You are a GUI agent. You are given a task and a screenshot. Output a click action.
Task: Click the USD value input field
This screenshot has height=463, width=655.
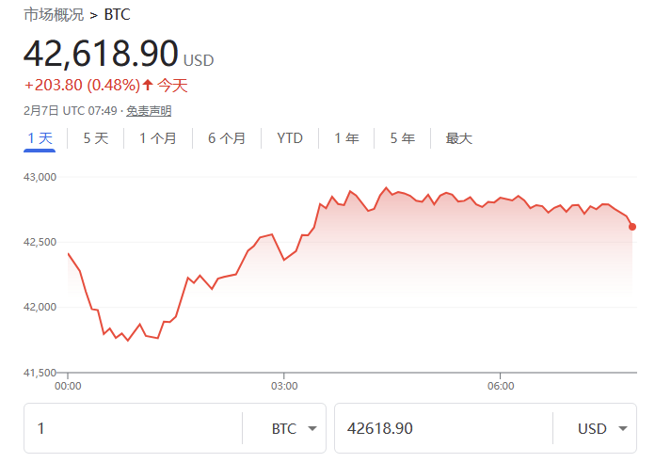coord(442,429)
